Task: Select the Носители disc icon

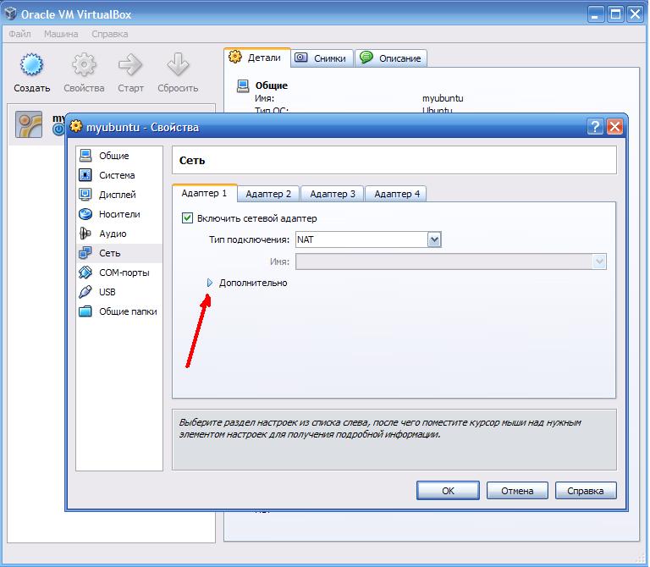Action: tap(85, 214)
